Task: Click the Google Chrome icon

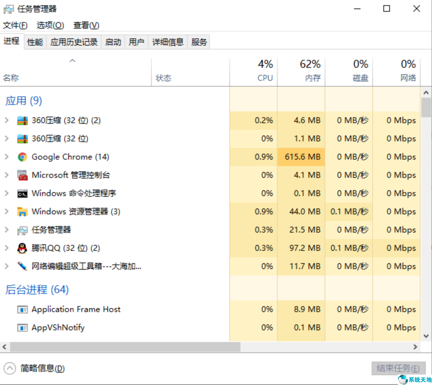Action: (x=22, y=157)
